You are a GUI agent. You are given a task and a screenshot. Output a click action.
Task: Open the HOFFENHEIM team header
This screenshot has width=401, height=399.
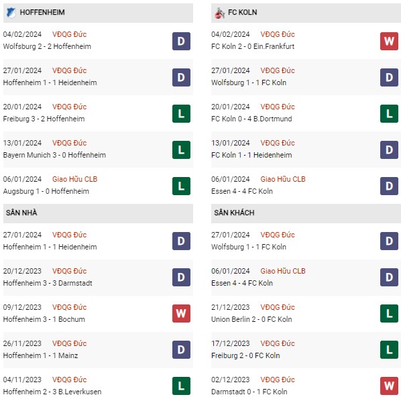click(98, 13)
